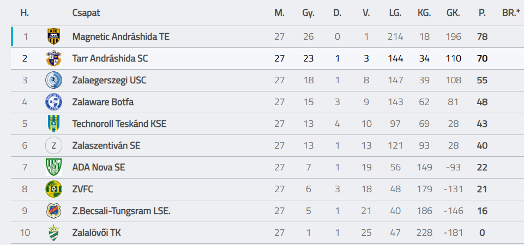Click the BR.* column header
Viewport: 524px width, 245px height.
click(x=511, y=13)
